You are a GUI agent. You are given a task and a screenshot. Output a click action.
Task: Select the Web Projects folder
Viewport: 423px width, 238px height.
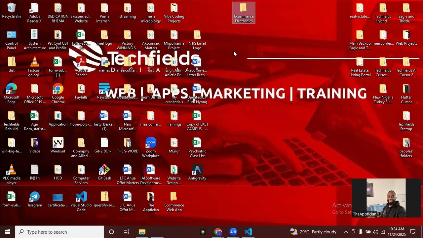(406, 38)
